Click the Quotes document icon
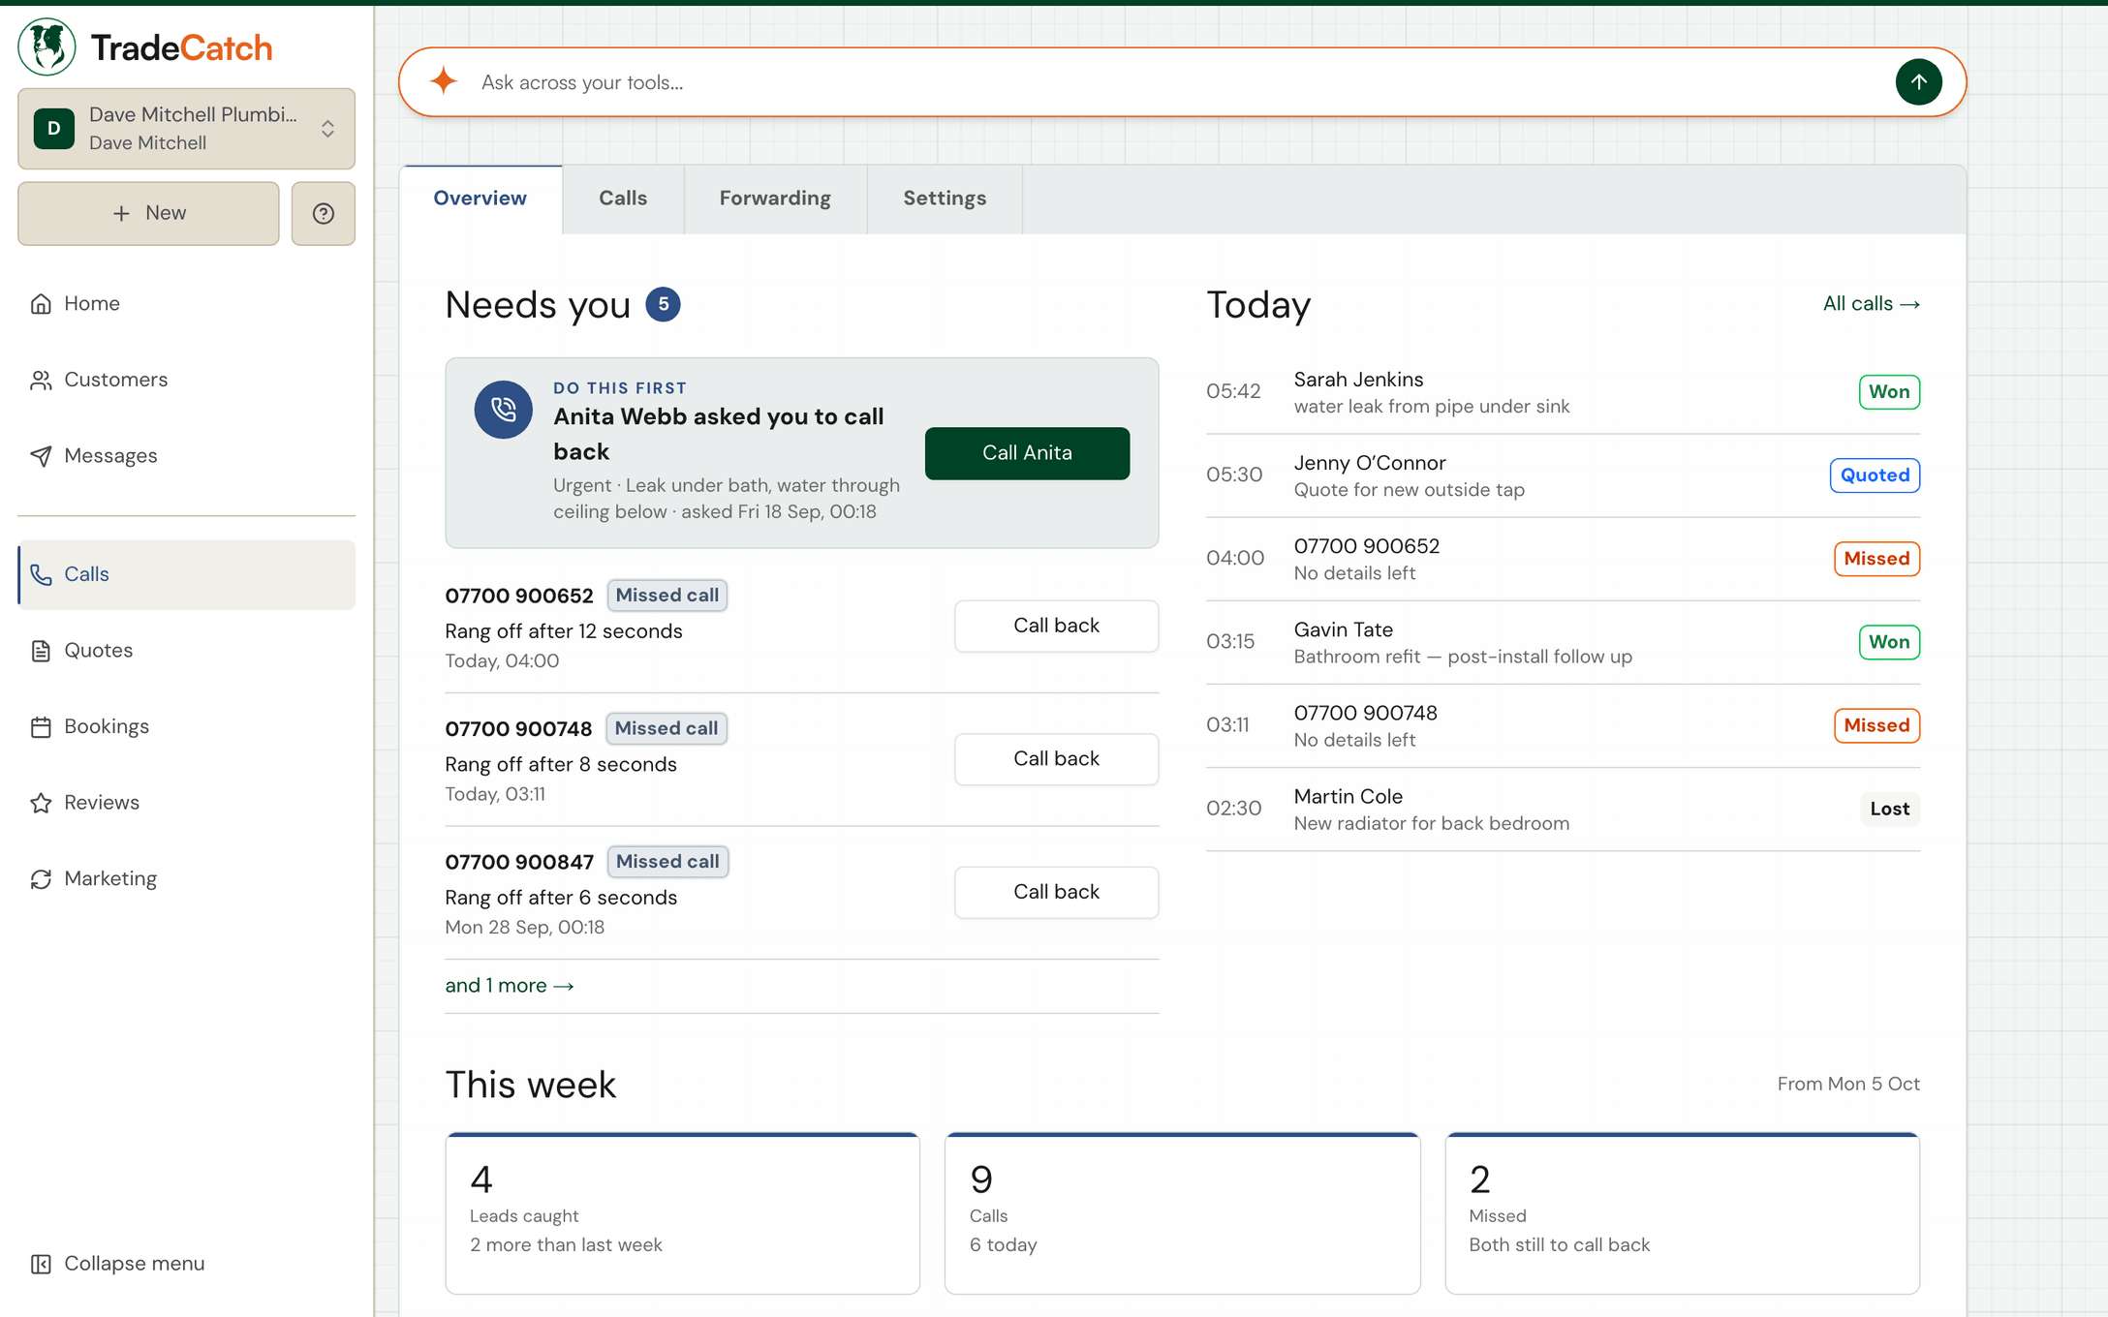This screenshot has height=1317, width=2108. [41, 651]
